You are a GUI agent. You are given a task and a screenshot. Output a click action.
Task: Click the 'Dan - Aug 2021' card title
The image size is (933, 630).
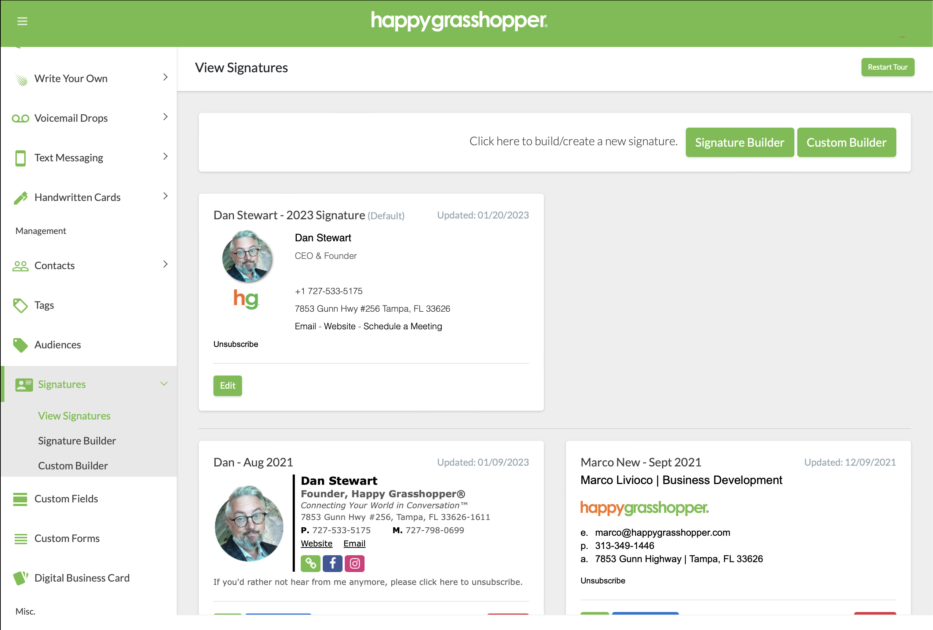pyautogui.click(x=253, y=462)
